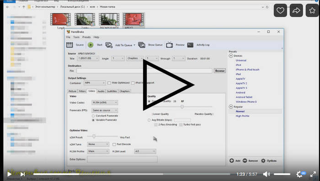Click the green Start encode icon
The height and width of the screenshot is (181, 320).
click(x=91, y=45)
